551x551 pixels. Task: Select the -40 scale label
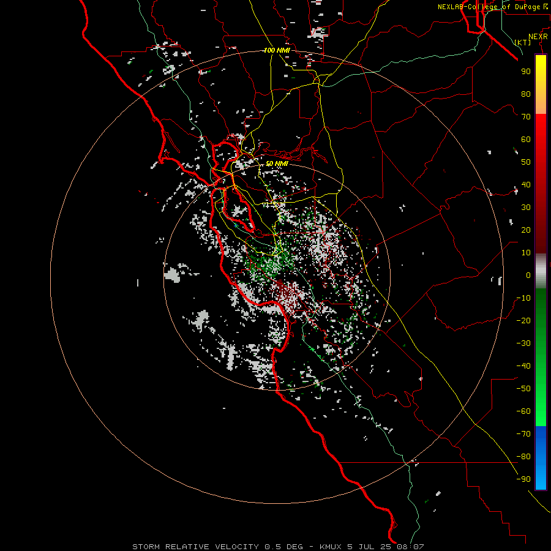[523, 366]
